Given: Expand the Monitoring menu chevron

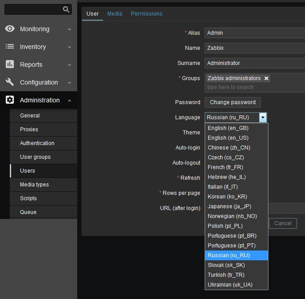Looking at the screenshot, I should click(x=70, y=29).
